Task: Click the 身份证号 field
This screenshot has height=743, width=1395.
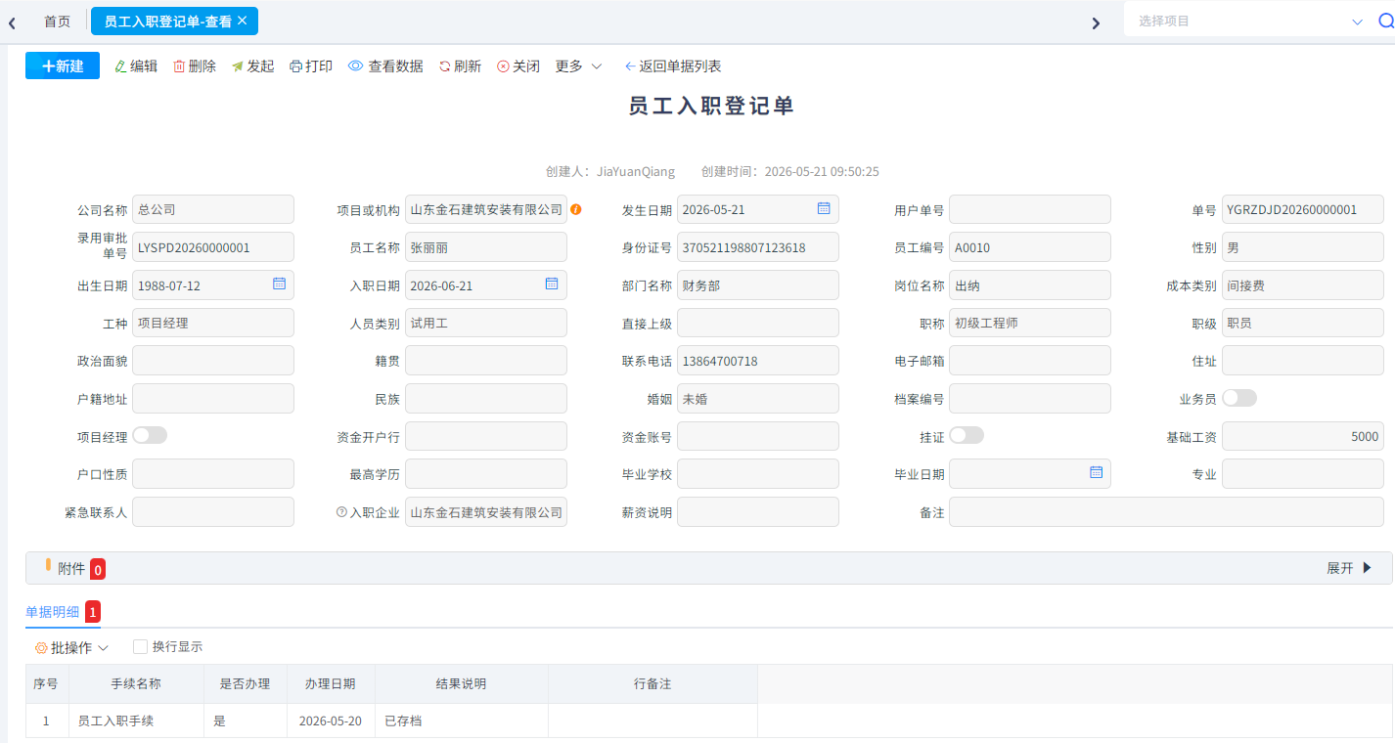Action: point(758,247)
